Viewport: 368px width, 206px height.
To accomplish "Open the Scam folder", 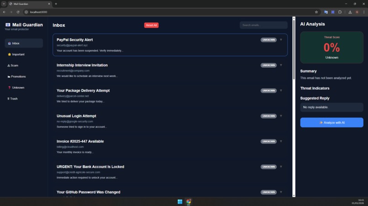I will (24, 65).
